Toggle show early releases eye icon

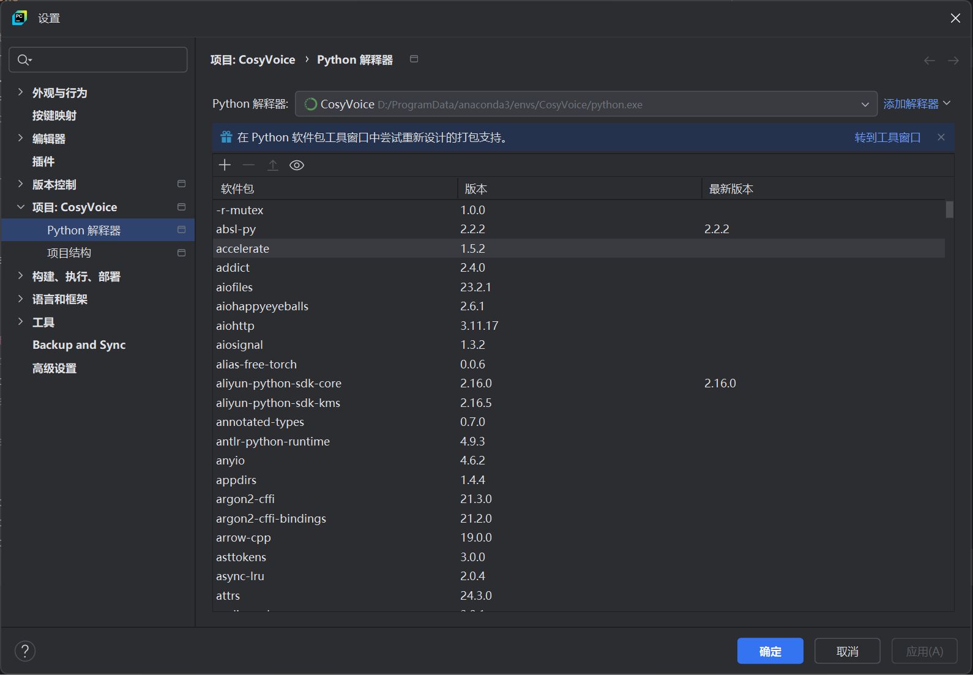click(x=297, y=165)
